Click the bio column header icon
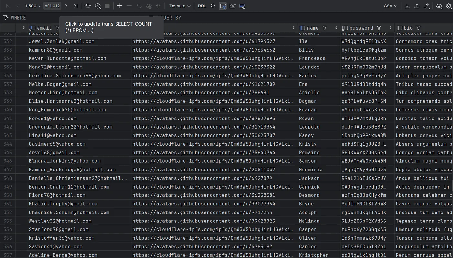This screenshot has width=453, height=258. coord(399,28)
